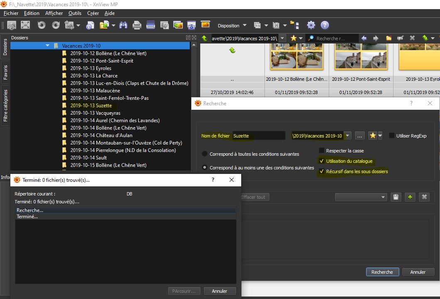Click the save search preset floppy icon
The image size is (440, 299).
(x=396, y=197)
